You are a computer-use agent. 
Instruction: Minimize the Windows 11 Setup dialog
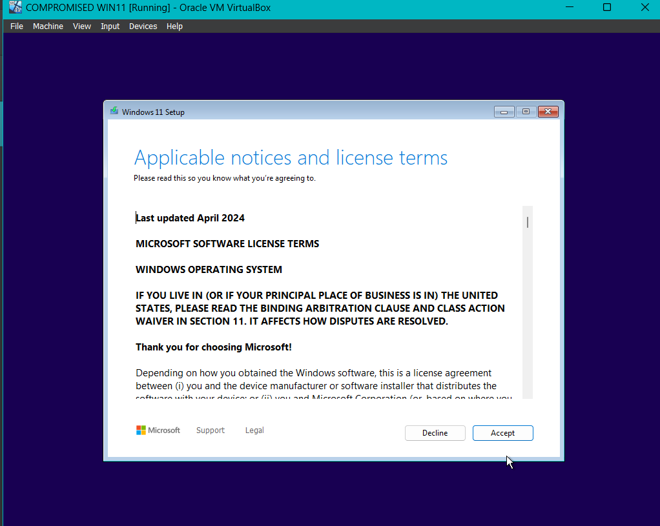[504, 112]
